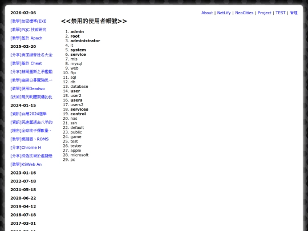Open the TEST link in navigation
308x231 pixels.
tap(280, 13)
